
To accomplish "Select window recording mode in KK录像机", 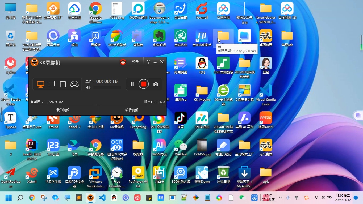I will pos(63,84).
